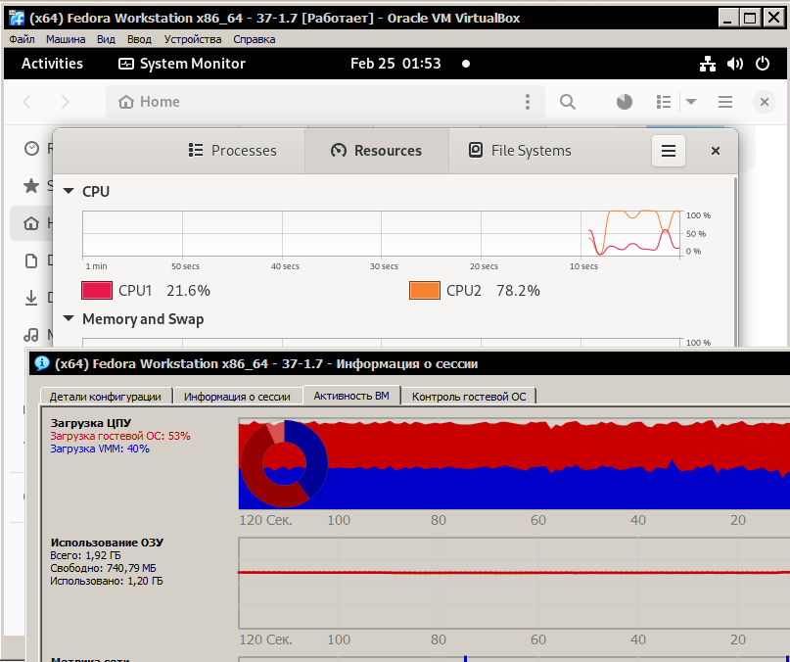Open System Monitor hamburger menu
The image size is (790, 662).
tap(669, 151)
